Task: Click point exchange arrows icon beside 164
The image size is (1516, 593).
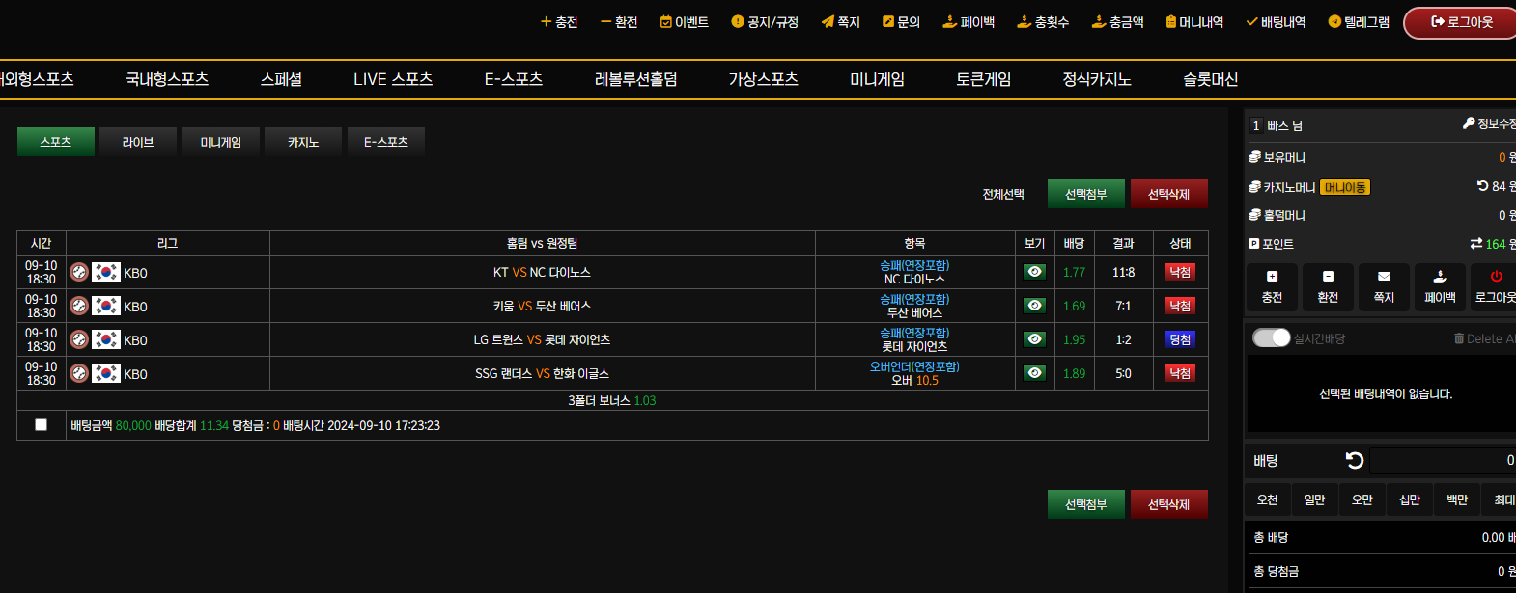Action: point(1475,244)
